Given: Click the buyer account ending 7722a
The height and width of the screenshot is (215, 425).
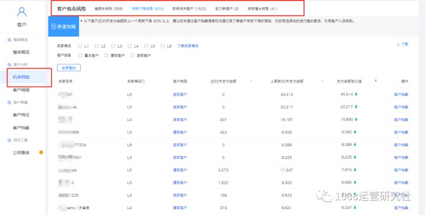Looking at the screenshot, I should 72,145.
